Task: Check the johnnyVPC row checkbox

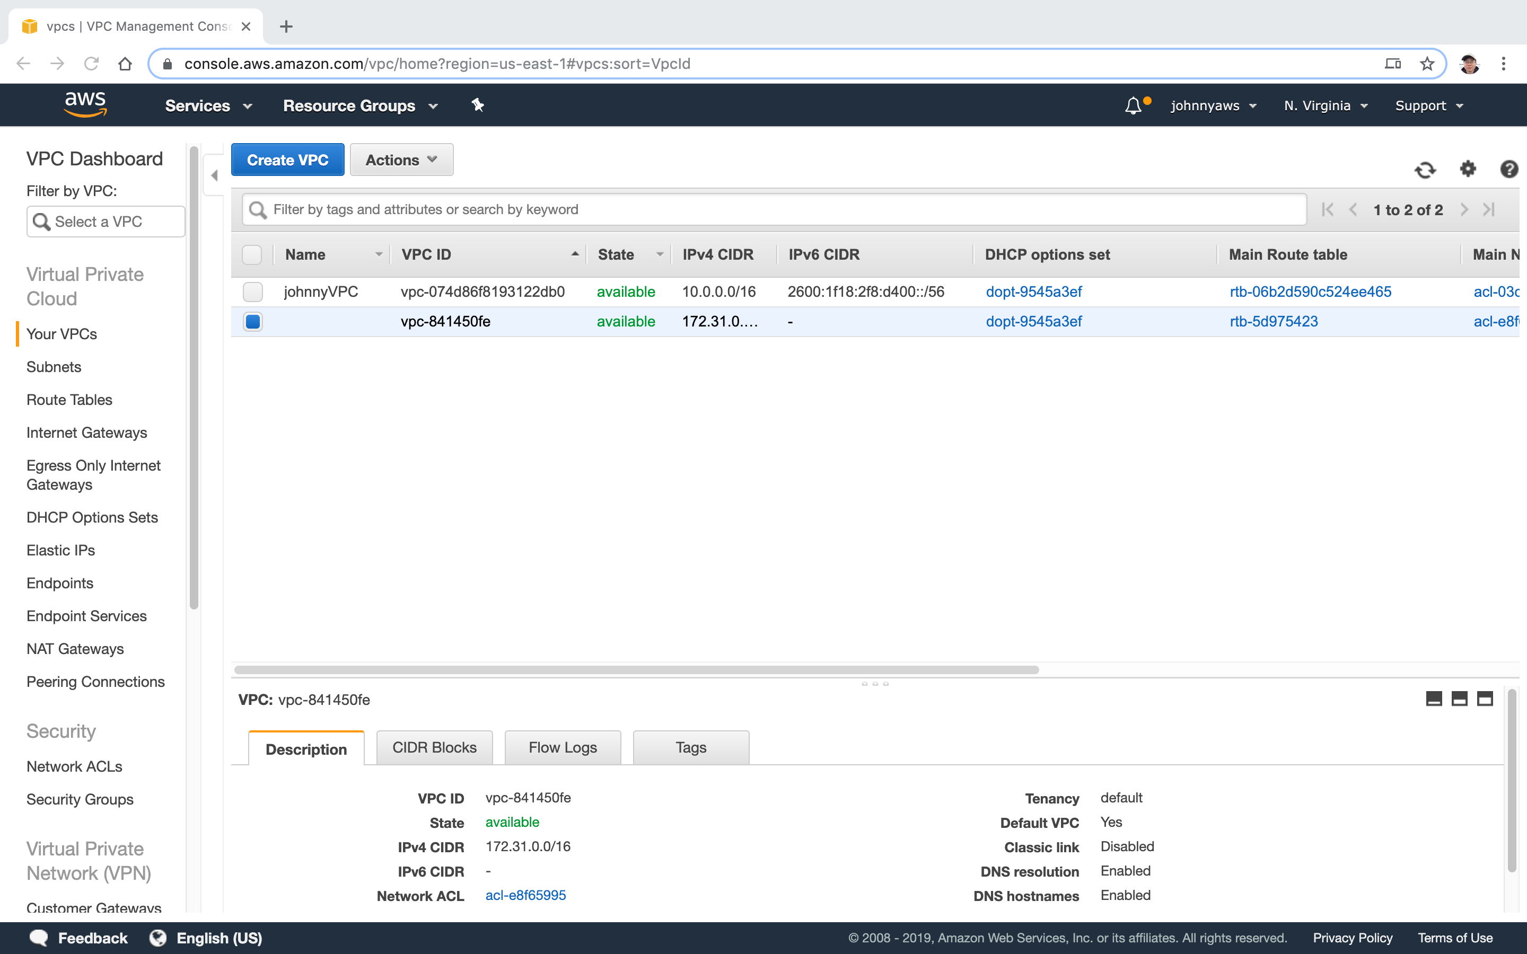Action: 252,291
